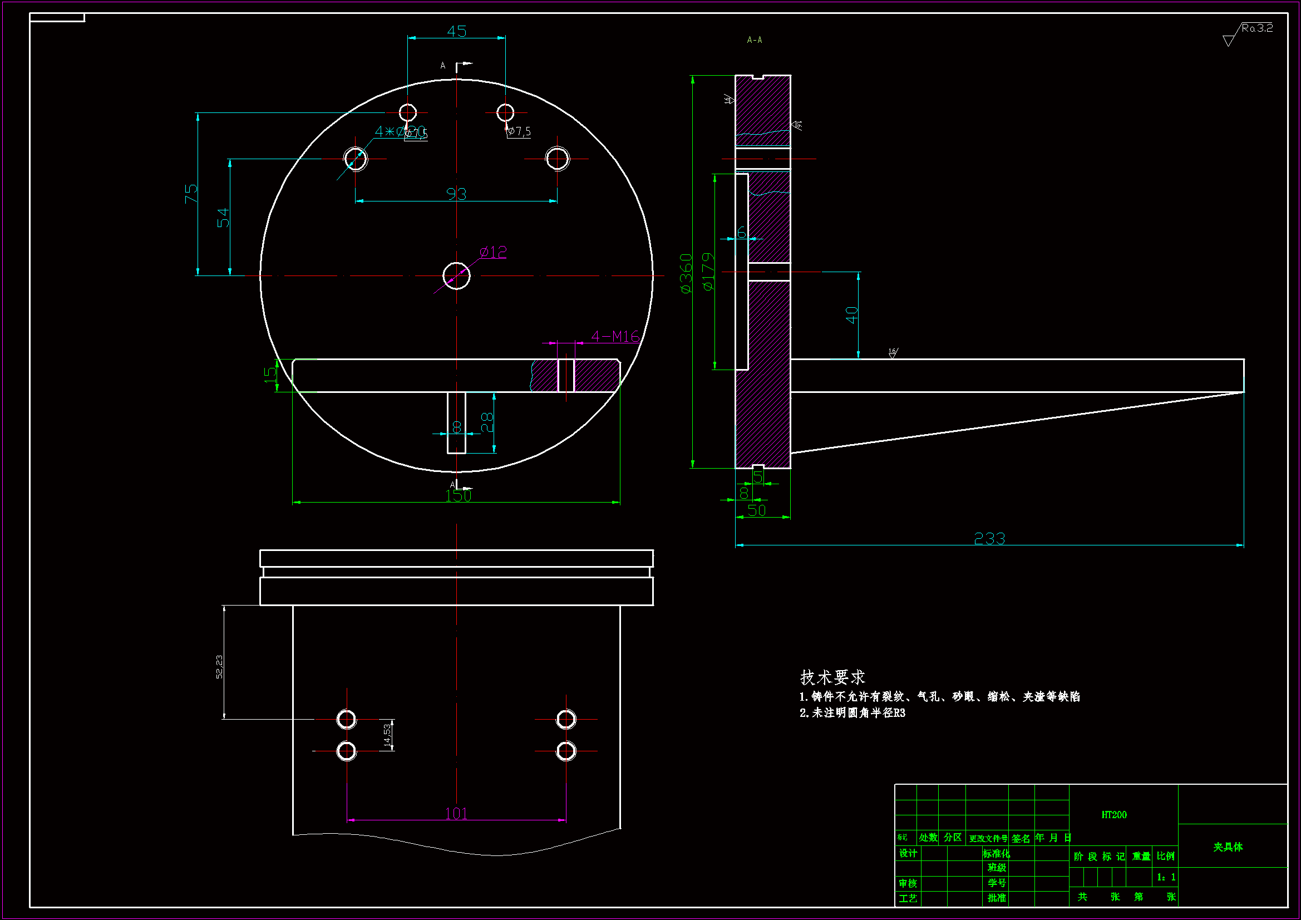Select the A-A section view label
This screenshot has height=920, width=1301.
click(754, 40)
